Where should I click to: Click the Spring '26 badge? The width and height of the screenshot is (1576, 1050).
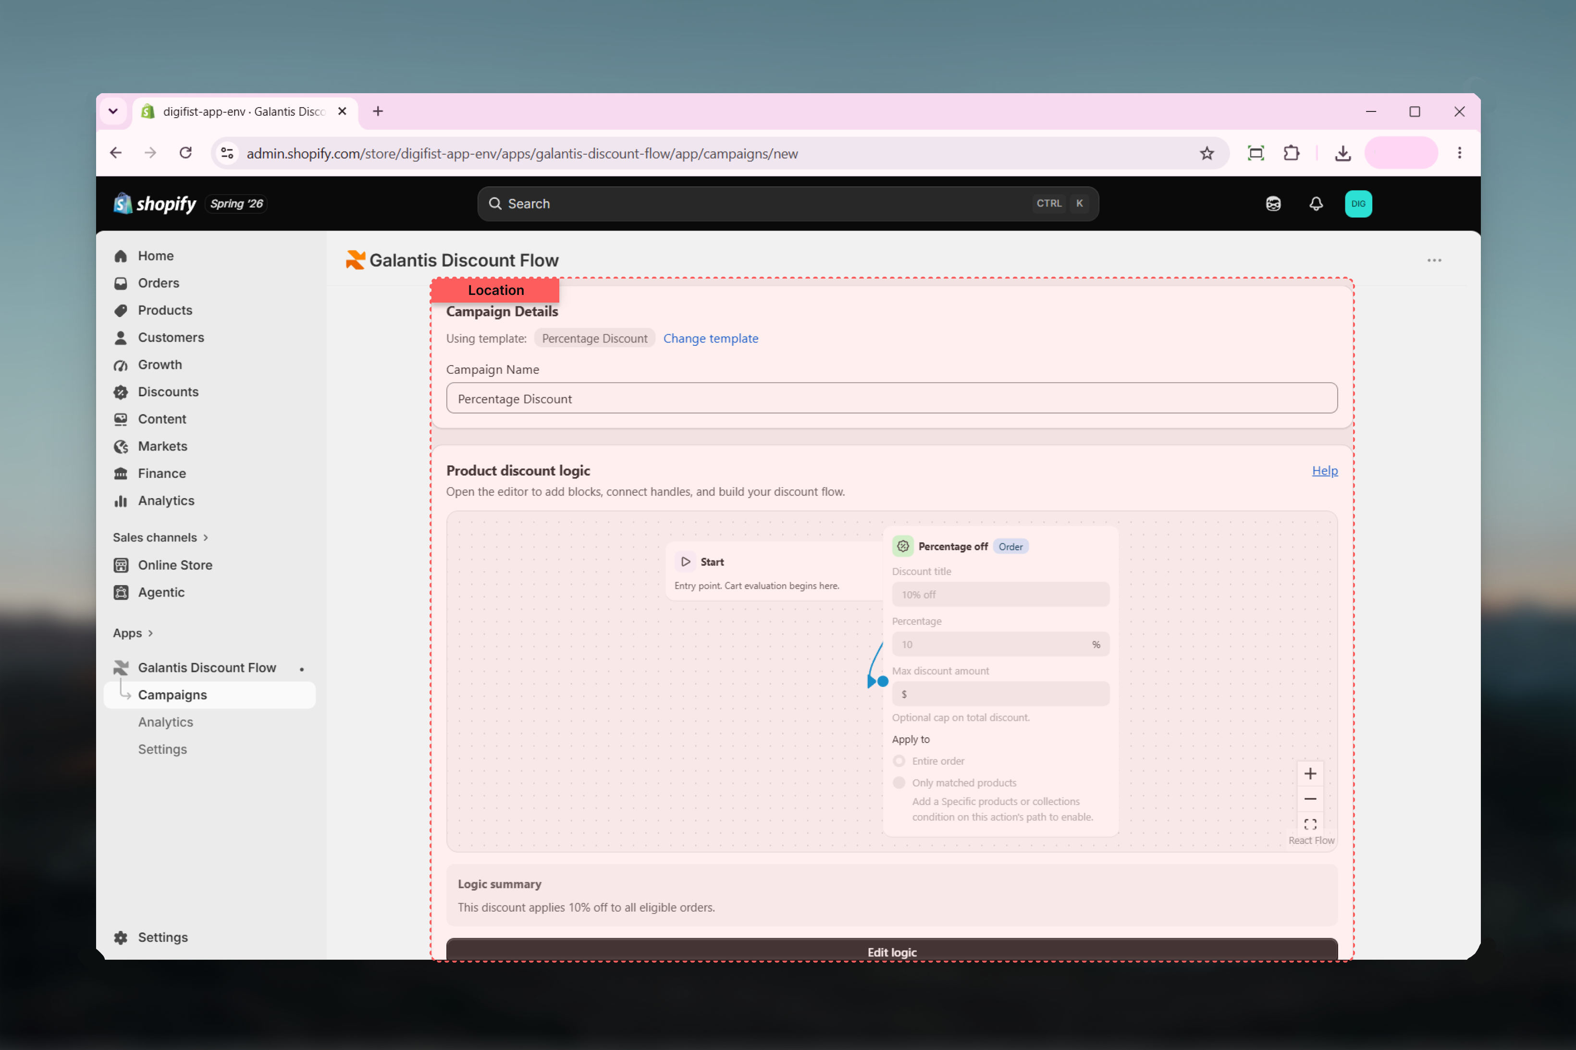point(236,204)
